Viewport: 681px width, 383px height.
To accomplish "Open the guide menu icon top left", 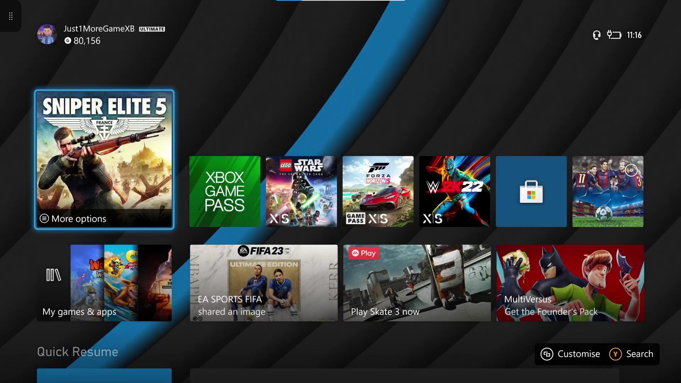I will [x=11, y=16].
